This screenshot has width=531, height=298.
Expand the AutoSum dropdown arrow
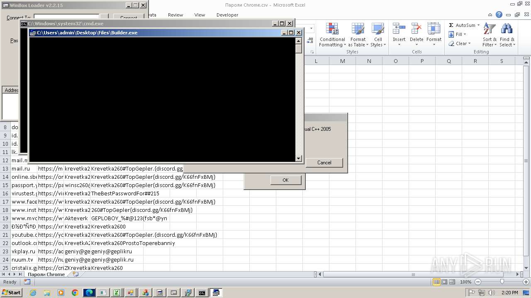(x=478, y=25)
